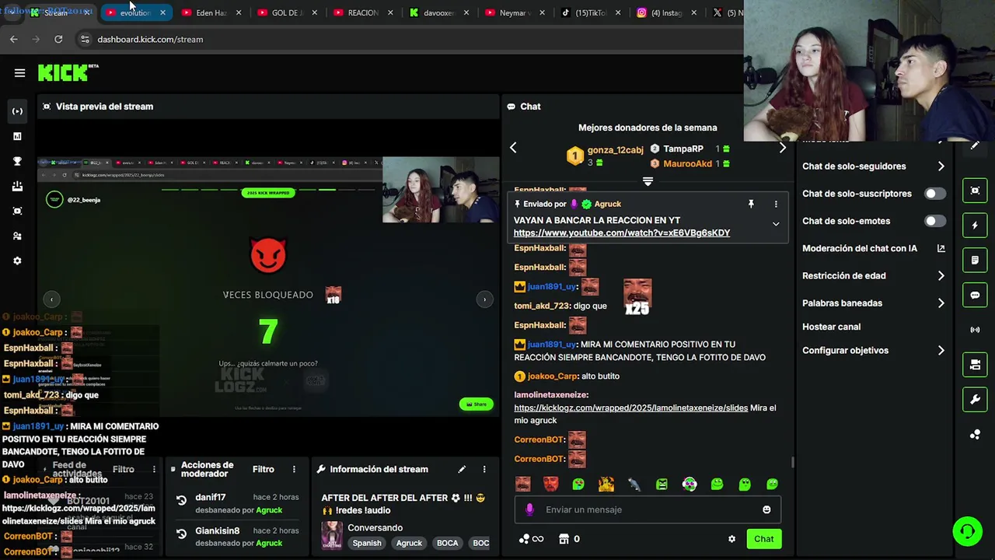Show the next top donors with the right arrow
This screenshot has height=560, width=995.
tap(783, 148)
